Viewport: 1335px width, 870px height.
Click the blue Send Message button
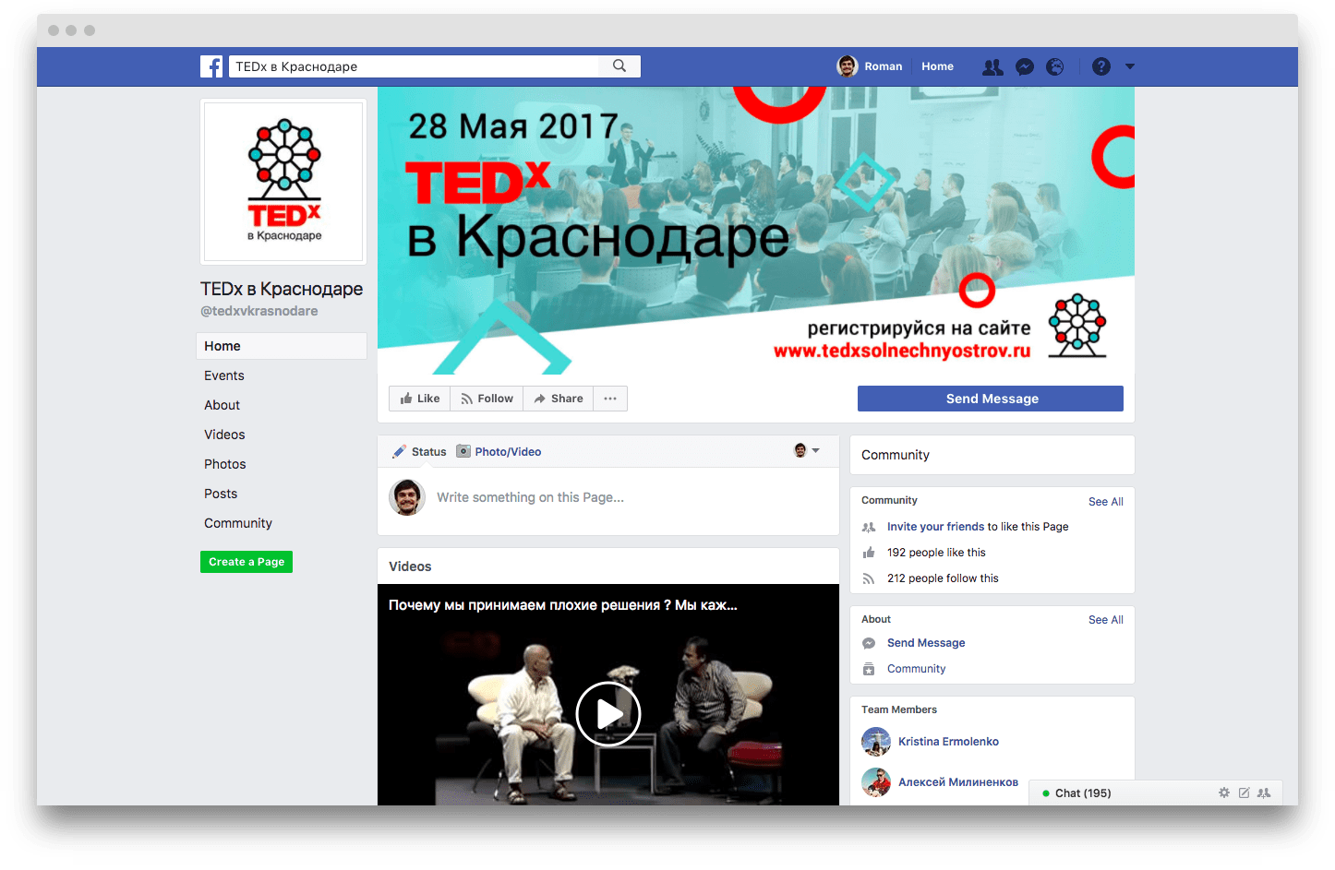click(991, 399)
